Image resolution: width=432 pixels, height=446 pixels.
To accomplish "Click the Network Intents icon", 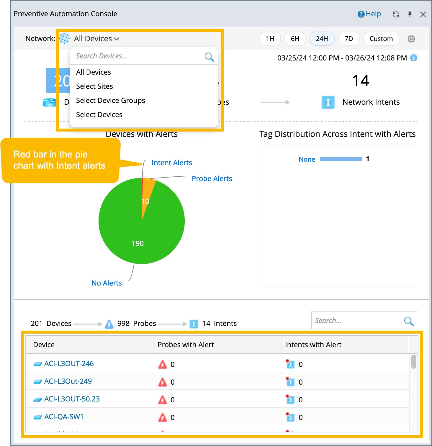I will click(x=328, y=102).
